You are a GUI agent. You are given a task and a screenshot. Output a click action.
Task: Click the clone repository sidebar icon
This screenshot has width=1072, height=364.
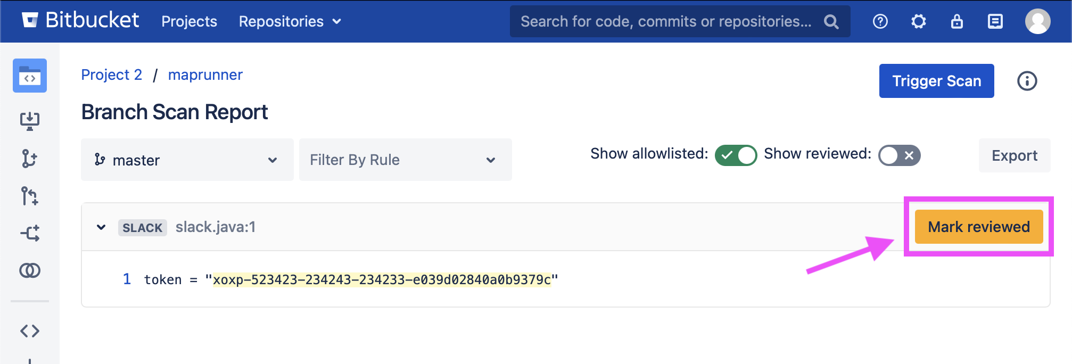coord(30,121)
